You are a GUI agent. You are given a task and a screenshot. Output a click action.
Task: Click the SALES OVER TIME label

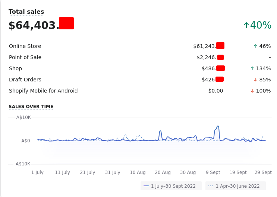[31, 107]
